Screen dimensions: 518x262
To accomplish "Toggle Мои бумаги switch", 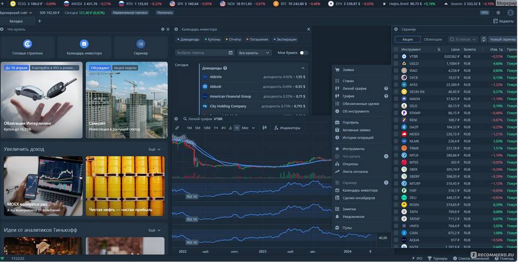I will tap(303, 53).
